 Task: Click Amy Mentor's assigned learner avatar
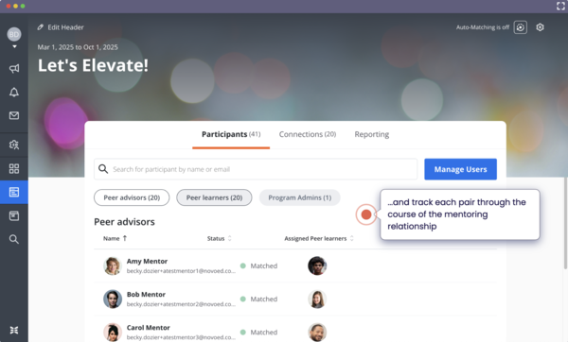pos(317,266)
